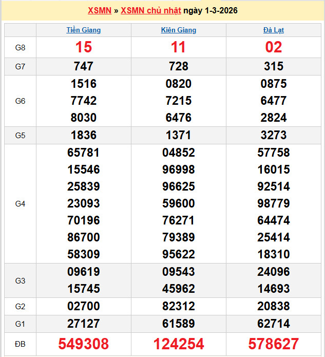Click Đà Lạt special prize 578627
325x357 pixels.
click(x=274, y=344)
